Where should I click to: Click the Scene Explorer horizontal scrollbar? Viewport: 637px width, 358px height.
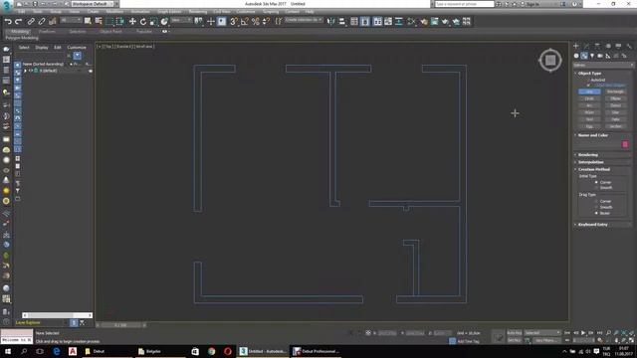pyautogui.click(x=58, y=315)
